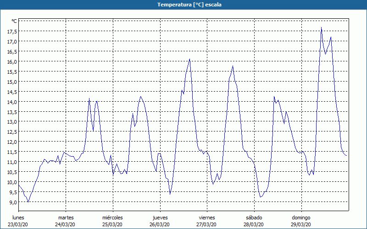Click the 27/03/20 date label

pos(206,224)
